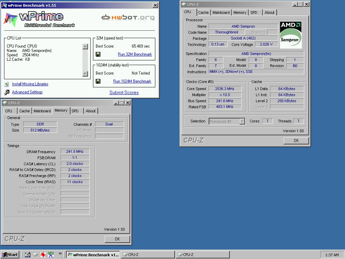Image resolution: width=345 pixels, height=259 pixels.
Task: Click the Instructions field MMX, 3DNow!, SSE
Action: (256, 71)
